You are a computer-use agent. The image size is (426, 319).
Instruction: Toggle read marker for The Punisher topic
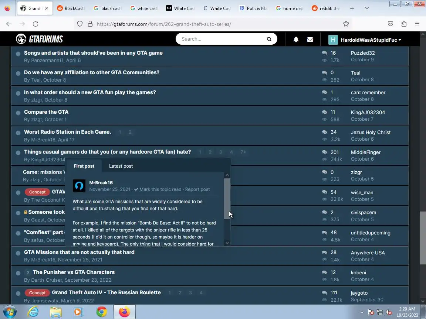pyautogui.click(x=18, y=273)
